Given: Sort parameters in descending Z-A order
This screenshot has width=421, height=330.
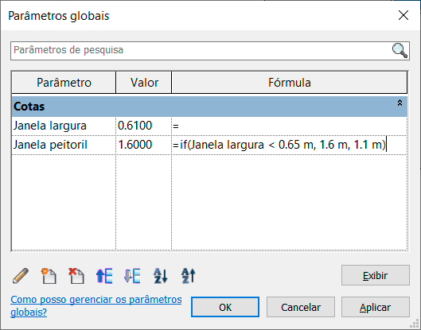Looking at the screenshot, I should [x=188, y=276].
